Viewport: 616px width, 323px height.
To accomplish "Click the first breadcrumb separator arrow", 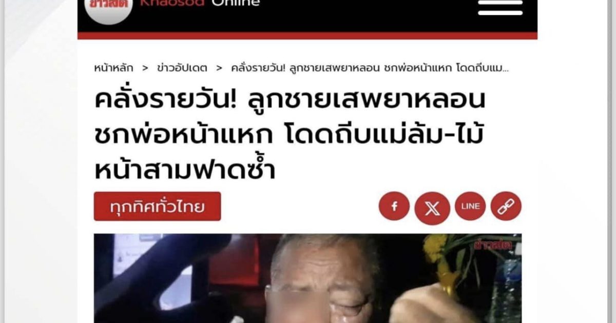I will 145,68.
